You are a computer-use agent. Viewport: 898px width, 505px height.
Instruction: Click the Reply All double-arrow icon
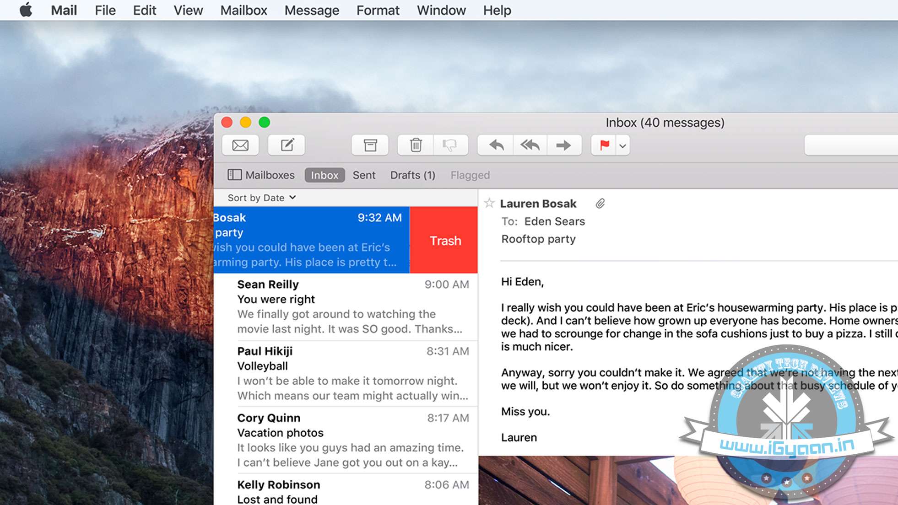530,145
